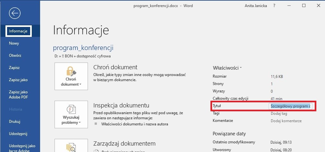Image resolution: width=325 pixels, height=152 pixels.
Task: Click Właściwości dokumentu i nazwa autora text
Action: tap(134, 124)
